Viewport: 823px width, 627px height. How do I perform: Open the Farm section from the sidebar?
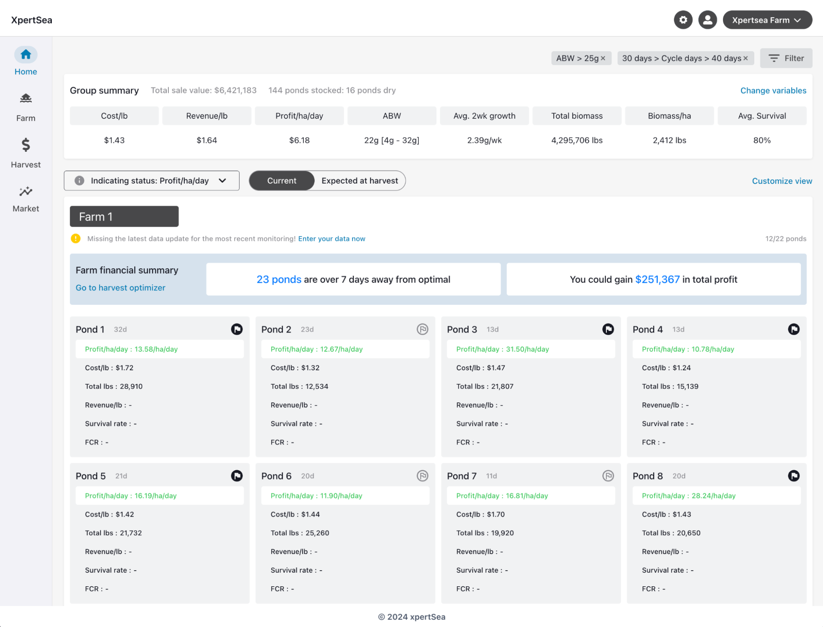[25, 98]
